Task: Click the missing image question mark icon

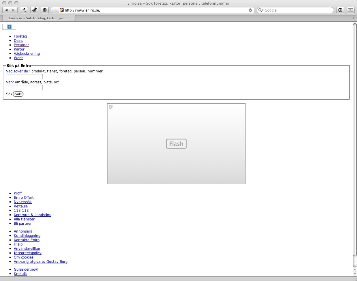Action: click(x=9, y=27)
